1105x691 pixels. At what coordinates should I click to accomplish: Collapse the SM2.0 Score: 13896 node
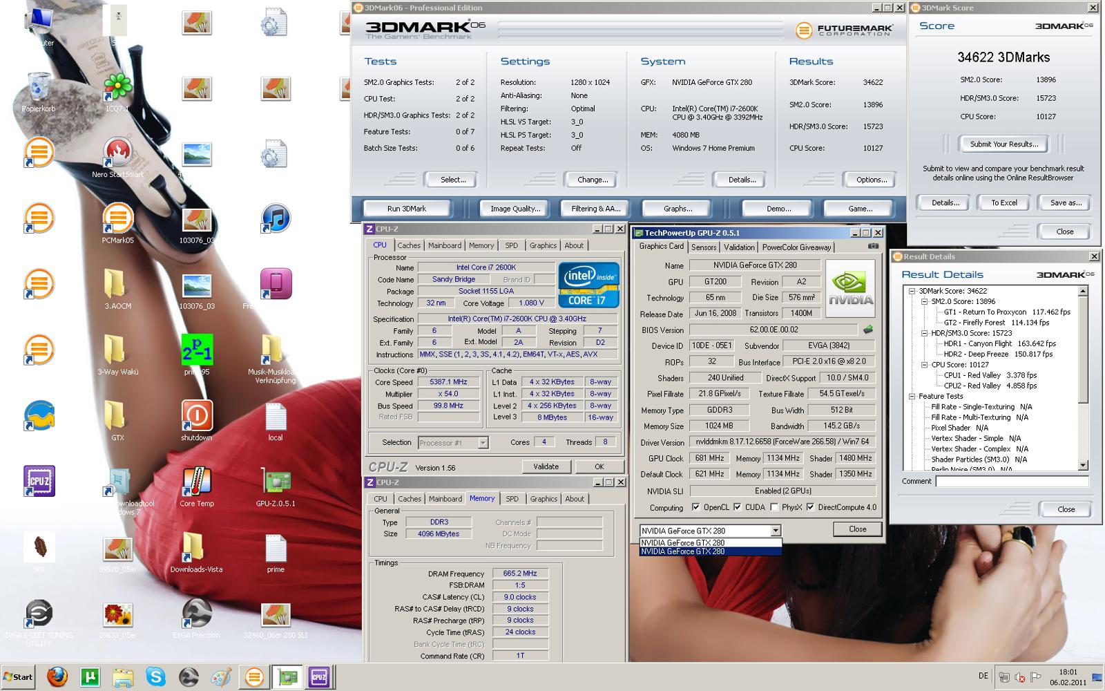point(924,301)
